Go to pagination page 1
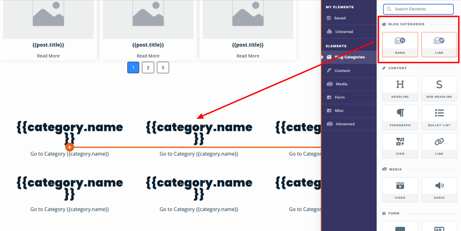 (133, 68)
